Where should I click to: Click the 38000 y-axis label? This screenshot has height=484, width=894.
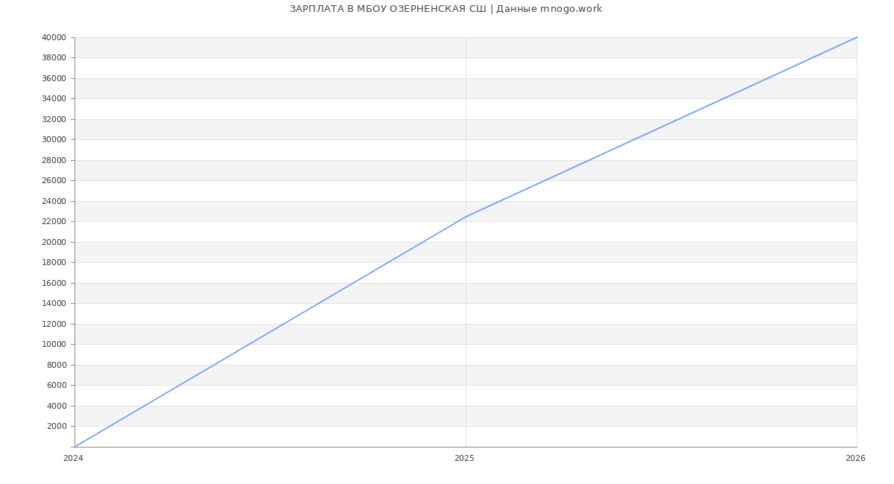pyautogui.click(x=54, y=58)
